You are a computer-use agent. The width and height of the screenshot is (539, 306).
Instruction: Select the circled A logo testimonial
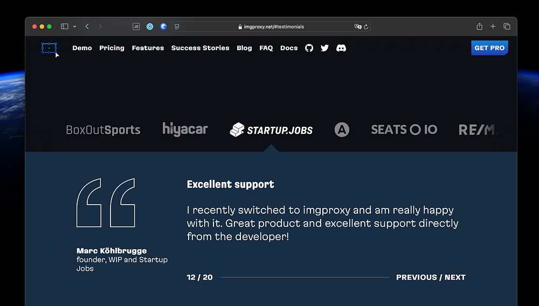pyautogui.click(x=342, y=130)
